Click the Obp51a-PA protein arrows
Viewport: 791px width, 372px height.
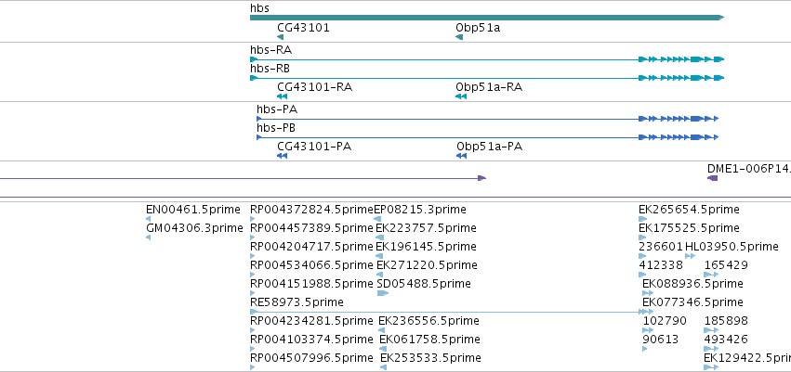pyautogui.click(x=461, y=156)
